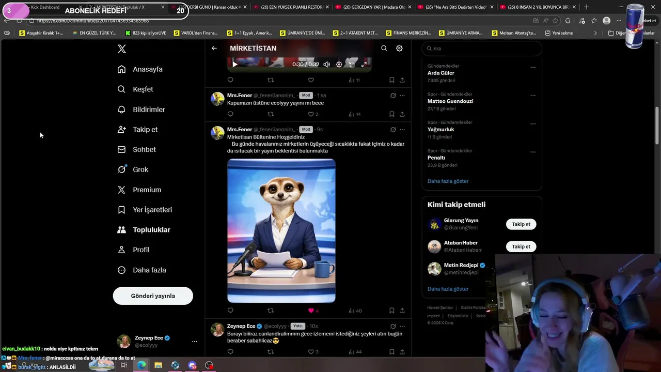This screenshot has width=661, height=372.
Task: Open options for Arda Güler trend
Action: click(x=533, y=67)
